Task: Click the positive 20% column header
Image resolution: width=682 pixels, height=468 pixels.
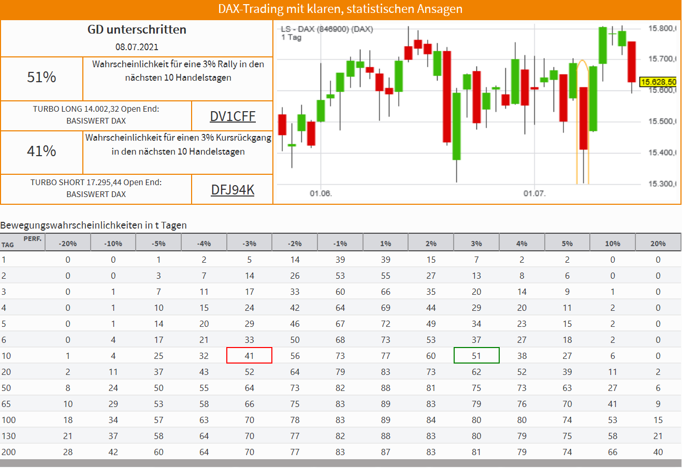Action: [x=658, y=244]
